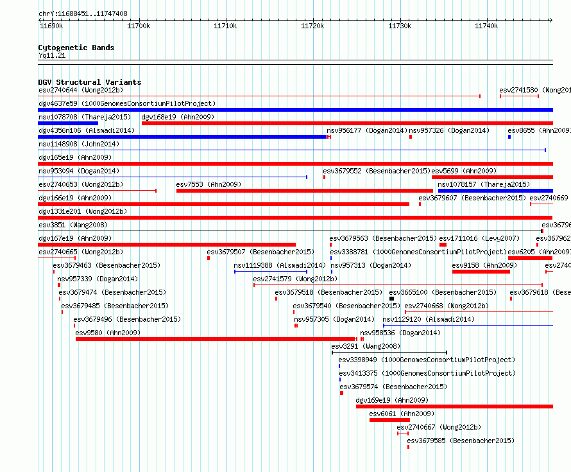Click nsv957326 (Dogan2014) label
571x472 pixels.
(449, 130)
